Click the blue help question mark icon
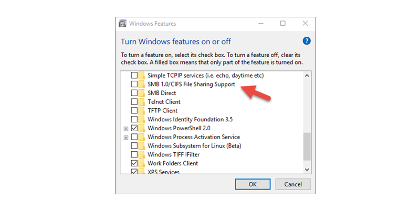This screenshot has width=420, height=210. coord(307,41)
